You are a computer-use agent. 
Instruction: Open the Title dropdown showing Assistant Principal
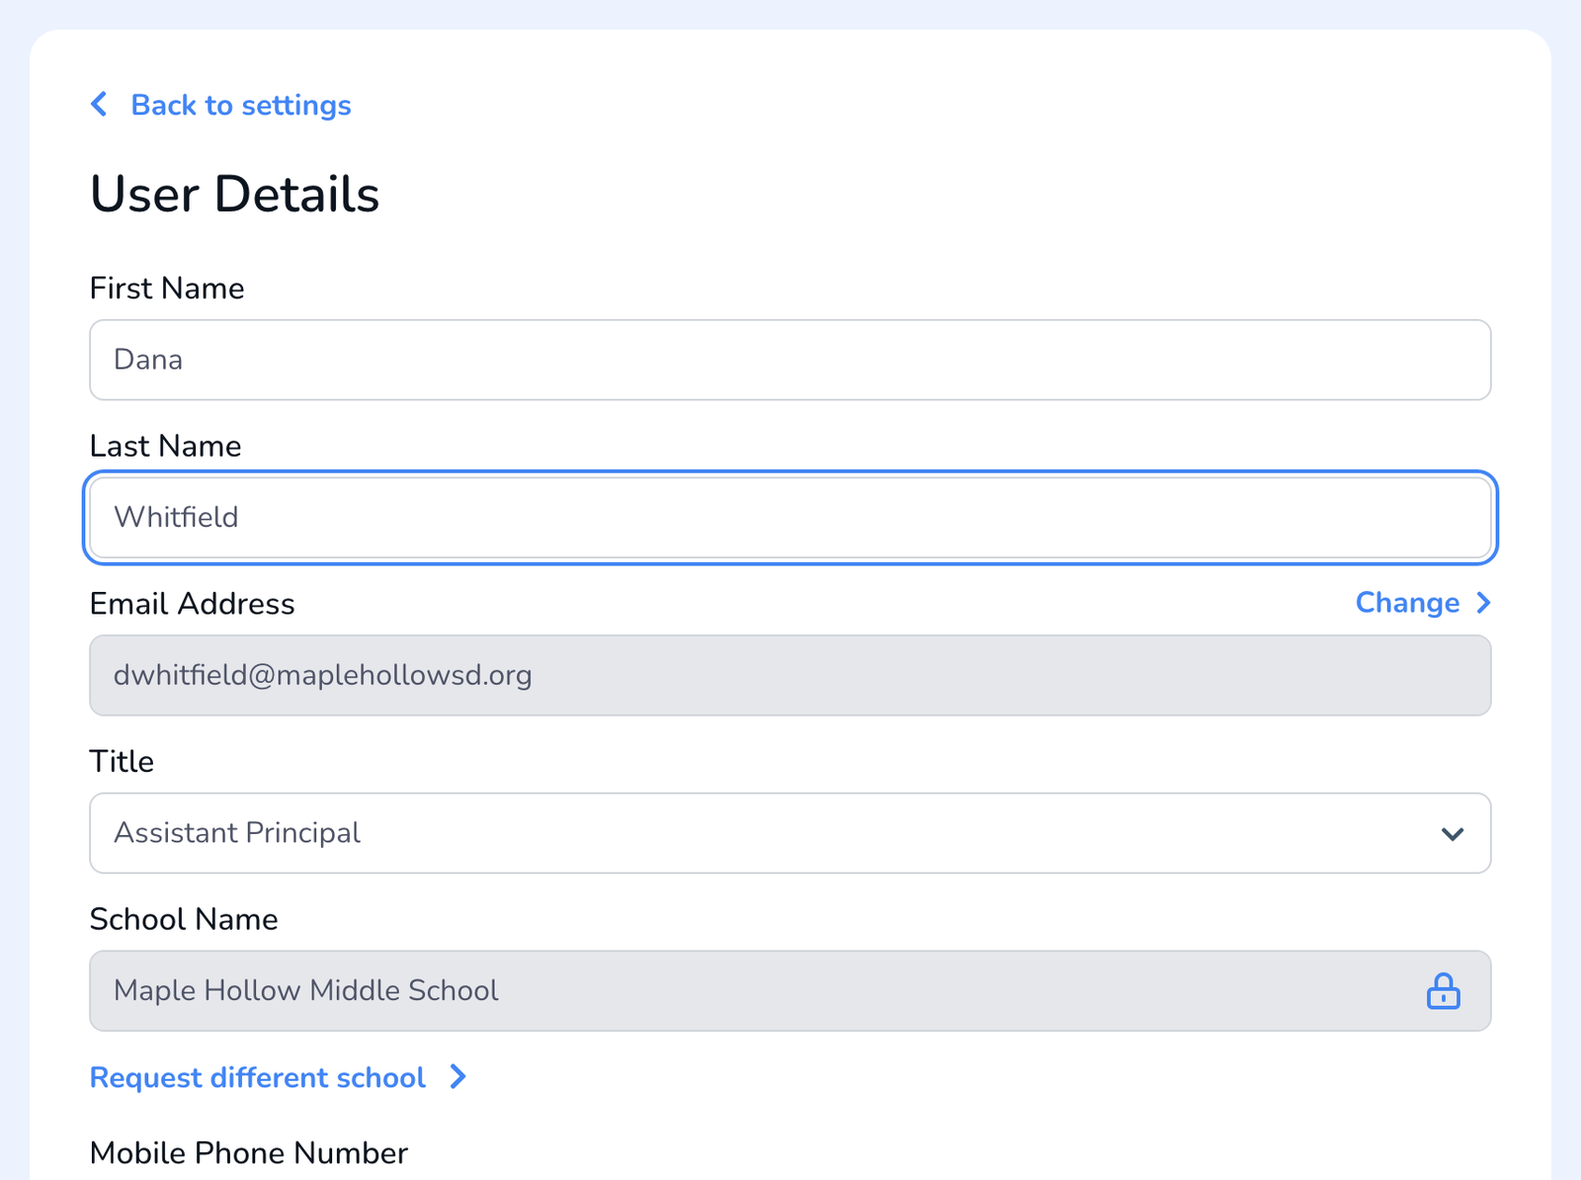(790, 833)
